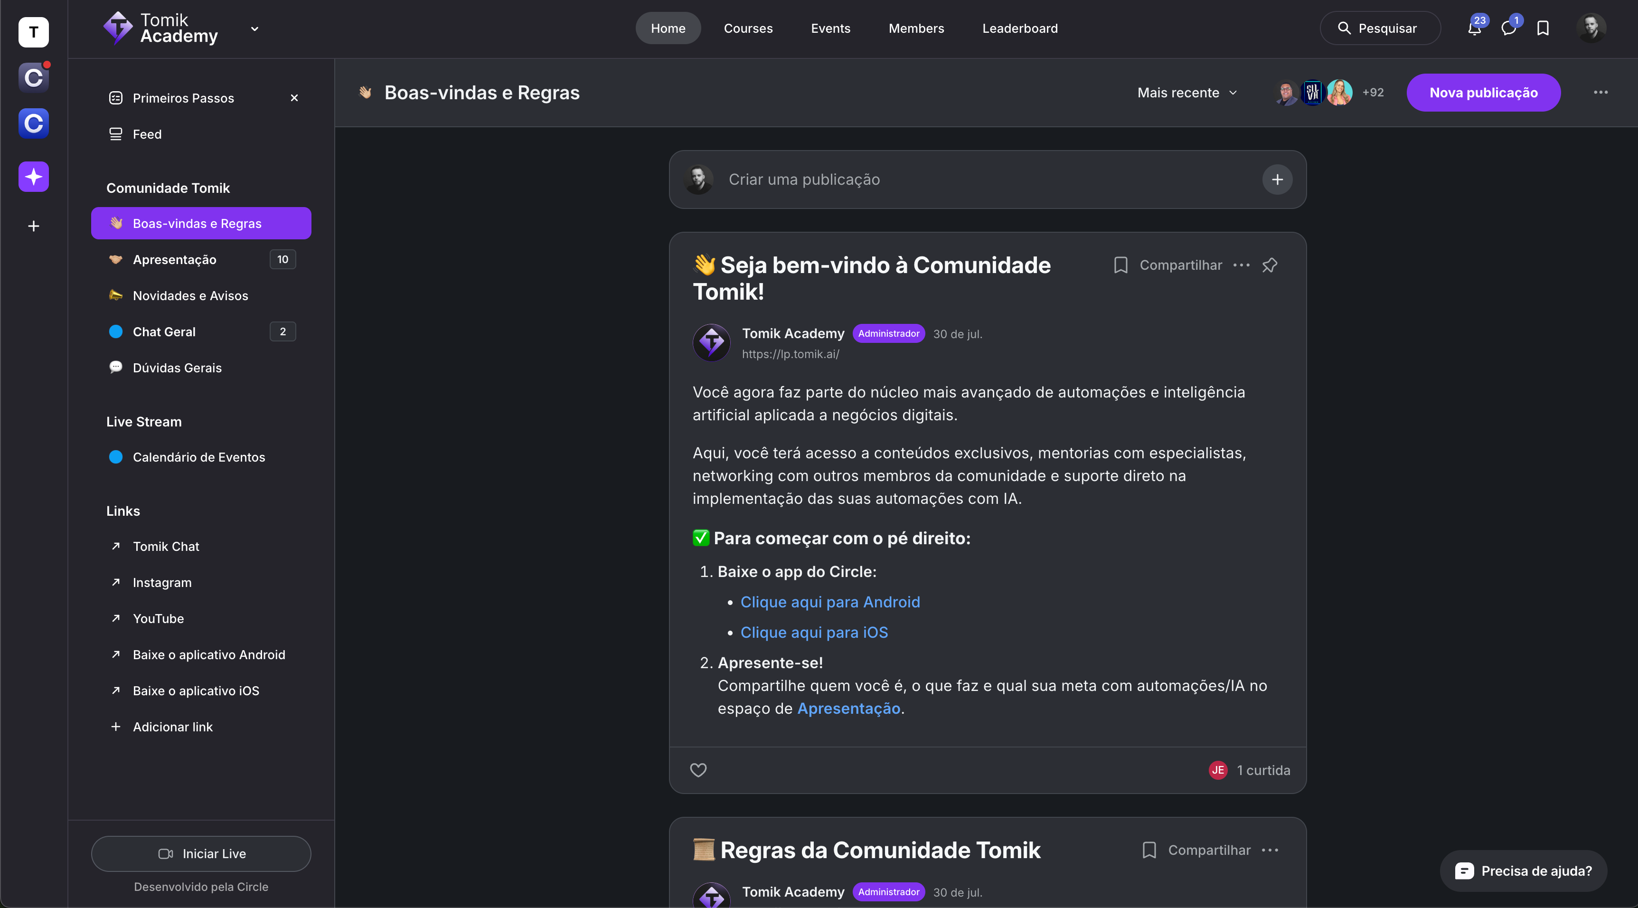This screenshot has height=908, width=1638.
Task: Dismiss the Primeiros Passos item
Action: (x=294, y=98)
